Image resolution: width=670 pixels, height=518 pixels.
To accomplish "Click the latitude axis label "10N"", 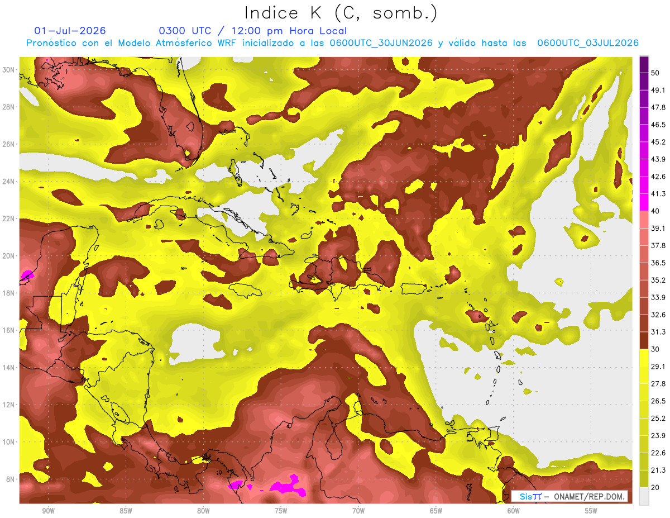I will [8, 442].
